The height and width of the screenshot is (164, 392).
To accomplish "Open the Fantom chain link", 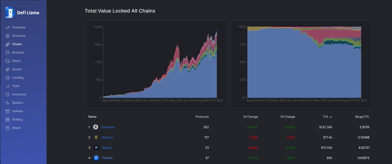I will point(107,158).
